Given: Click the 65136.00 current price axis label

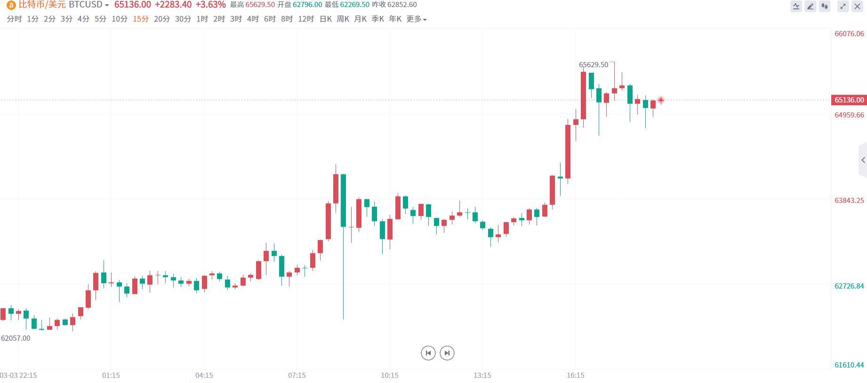Looking at the screenshot, I should (x=849, y=100).
